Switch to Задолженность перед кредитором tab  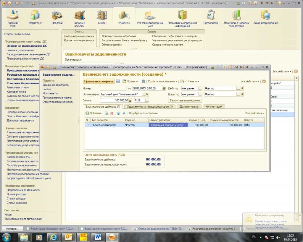click(x=150, y=106)
